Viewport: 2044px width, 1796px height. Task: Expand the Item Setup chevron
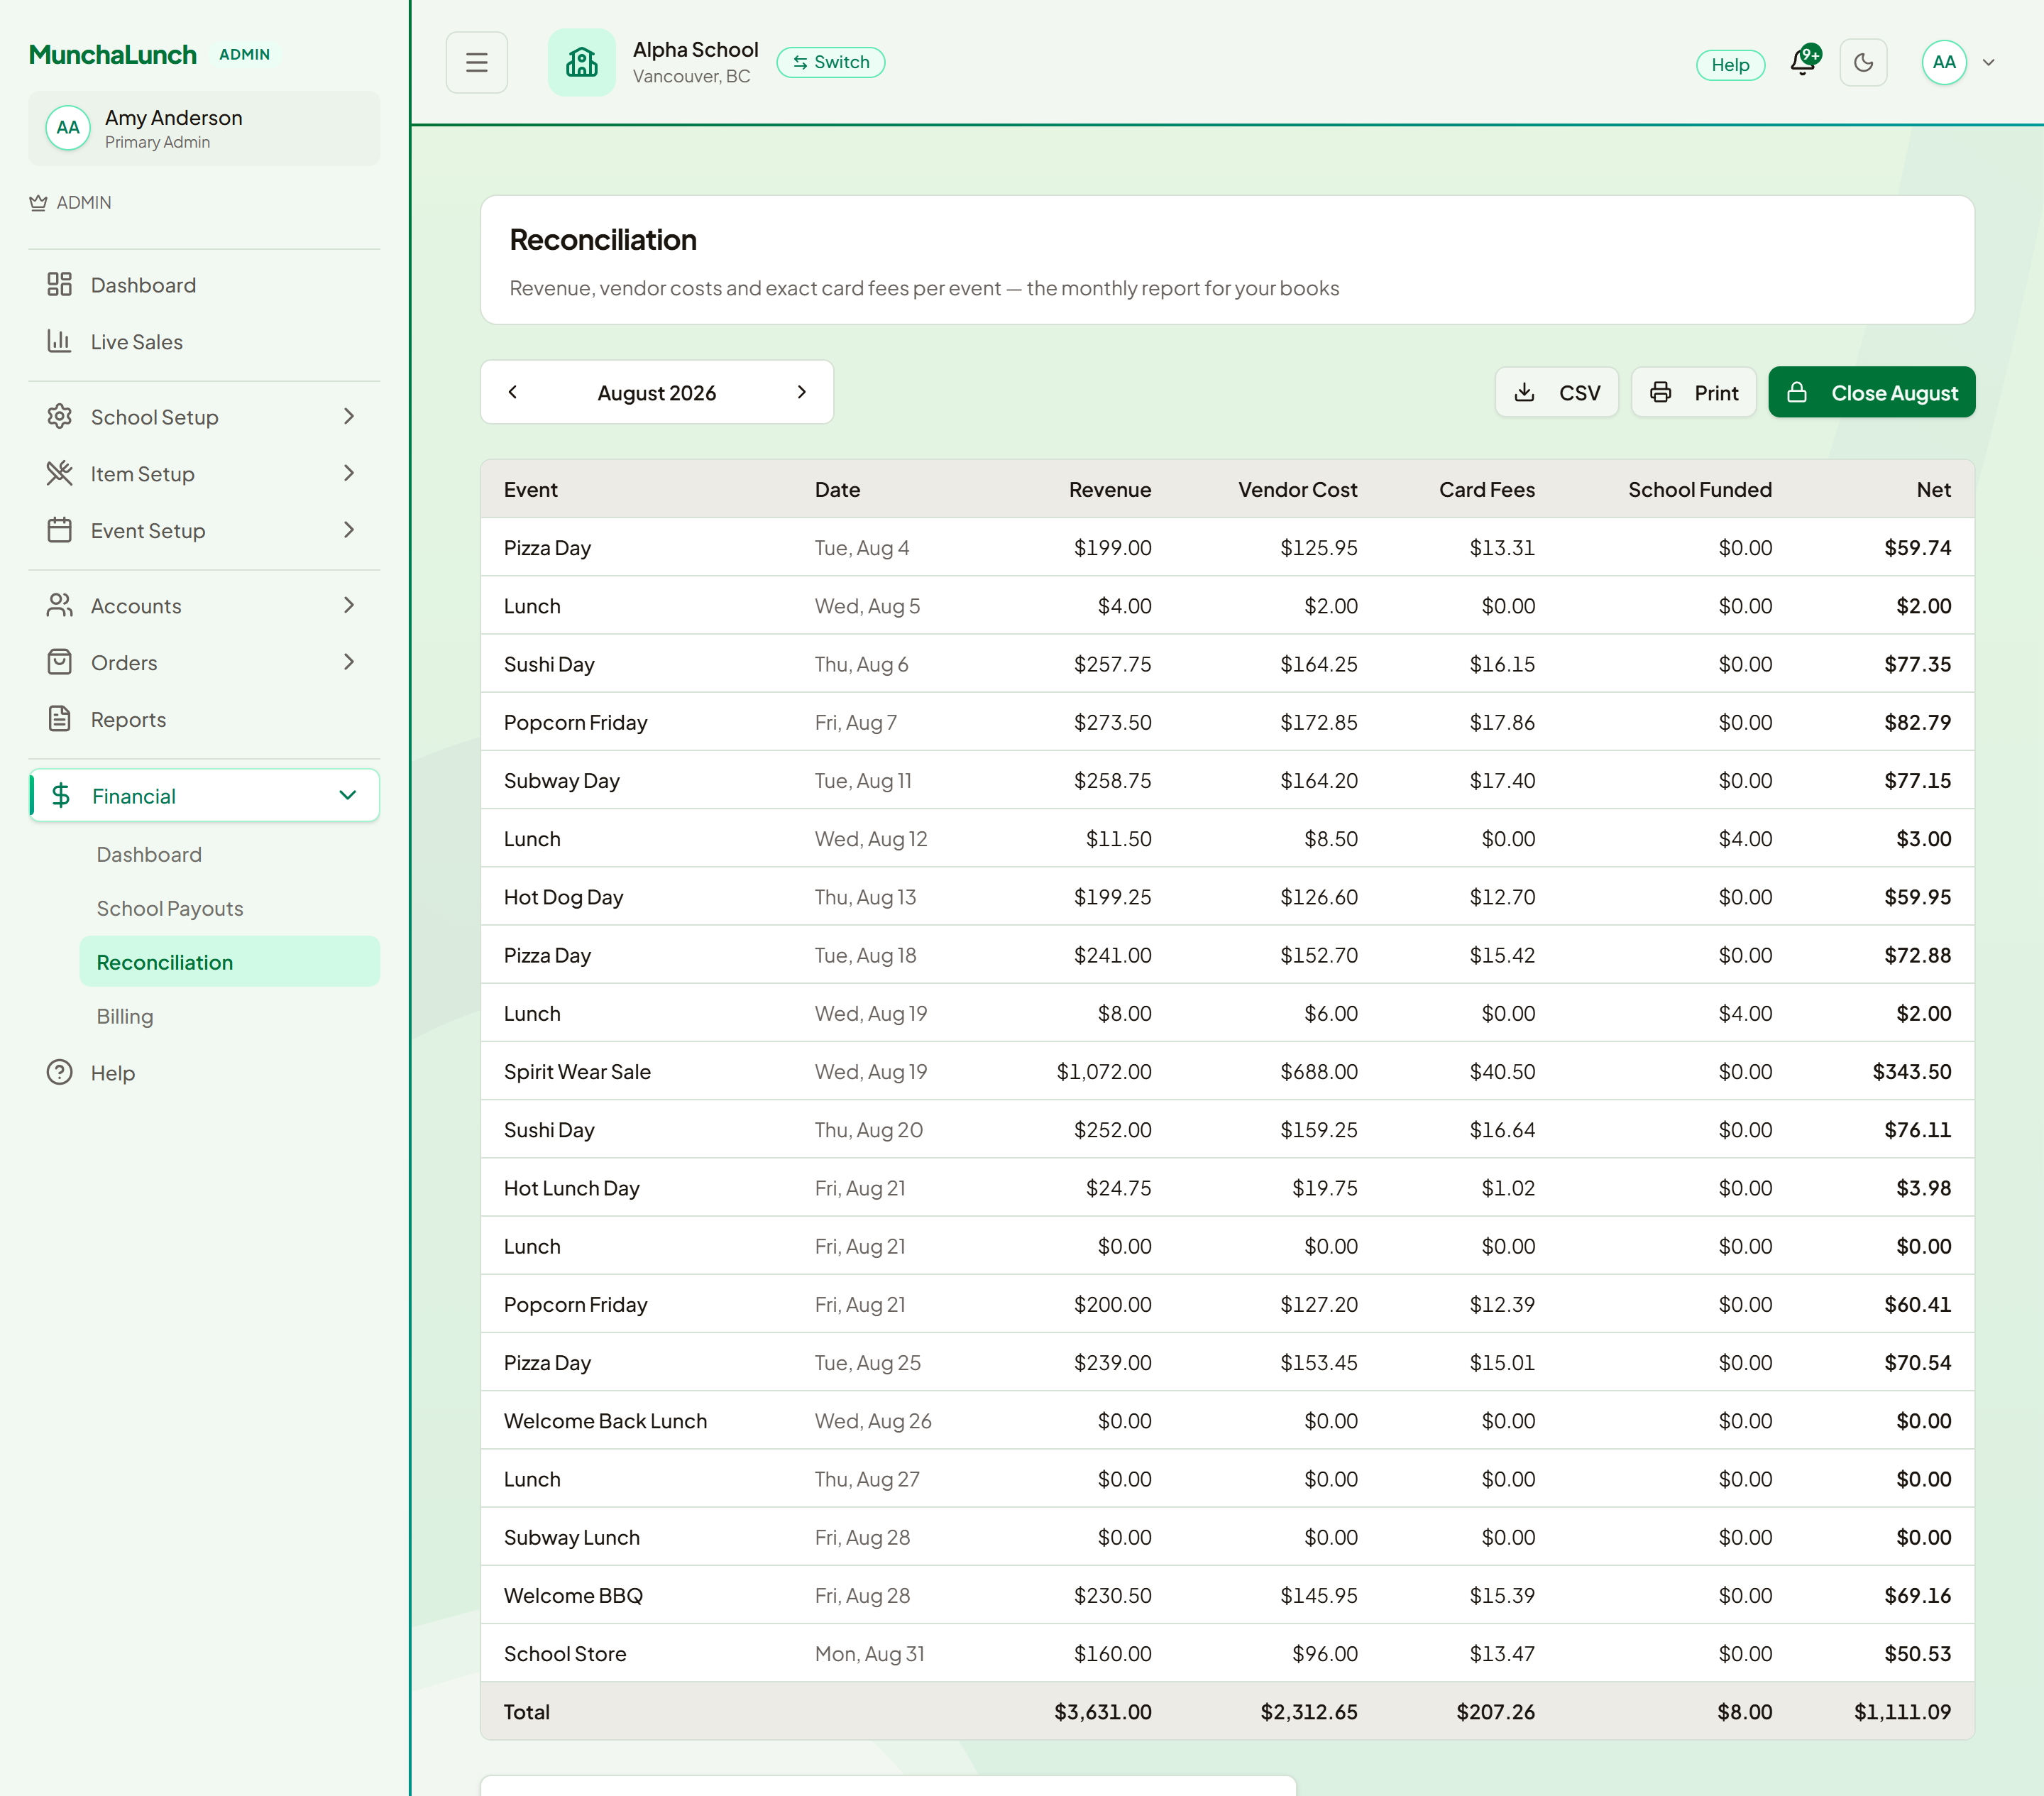348,473
